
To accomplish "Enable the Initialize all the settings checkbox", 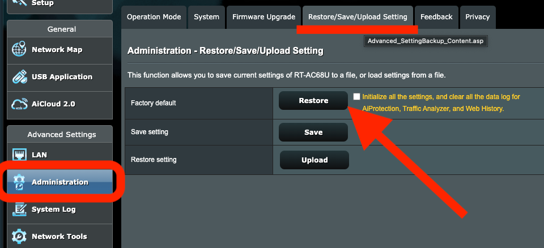I will pos(356,97).
